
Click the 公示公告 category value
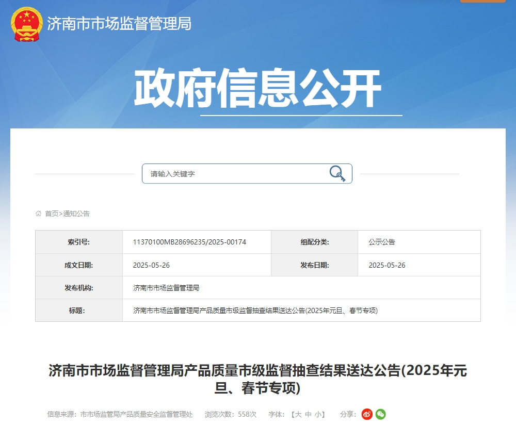pyautogui.click(x=382, y=242)
